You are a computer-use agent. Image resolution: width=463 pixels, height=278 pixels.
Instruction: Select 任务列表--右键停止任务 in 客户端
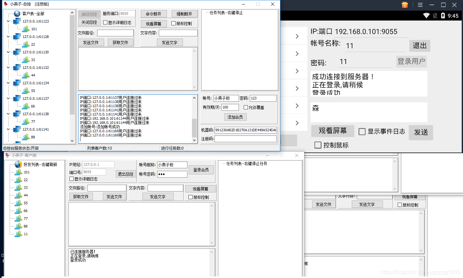point(247,164)
